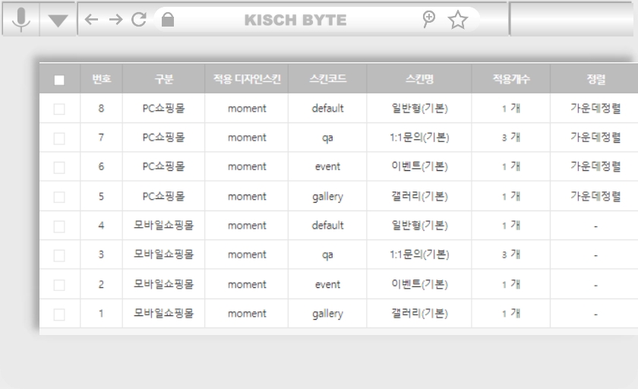Check the box for row number 4

[59, 226]
